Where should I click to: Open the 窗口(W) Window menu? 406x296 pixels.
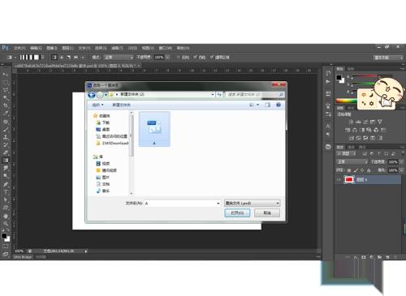click(x=165, y=48)
